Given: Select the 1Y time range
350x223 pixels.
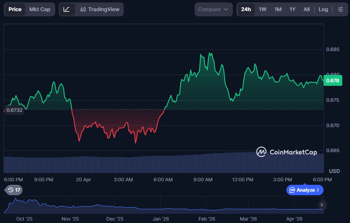Looking at the screenshot, I should click(292, 9).
